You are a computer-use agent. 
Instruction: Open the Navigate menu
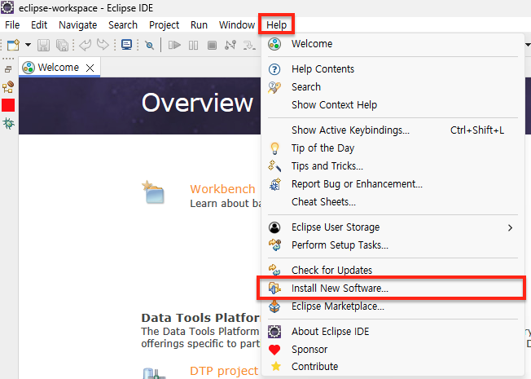pyautogui.click(x=78, y=25)
